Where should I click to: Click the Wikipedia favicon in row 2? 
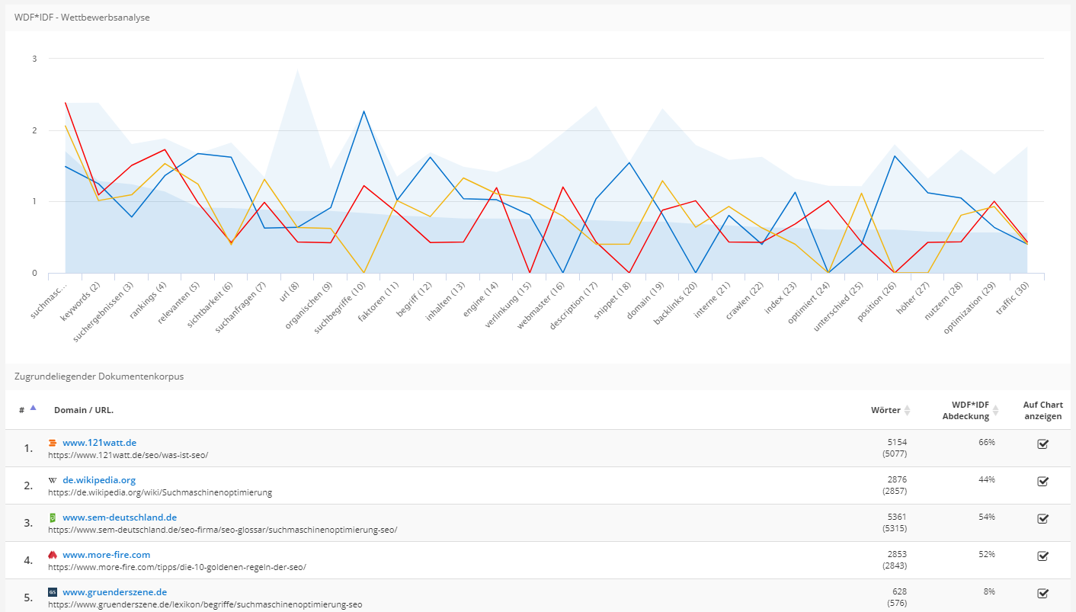point(53,480)
